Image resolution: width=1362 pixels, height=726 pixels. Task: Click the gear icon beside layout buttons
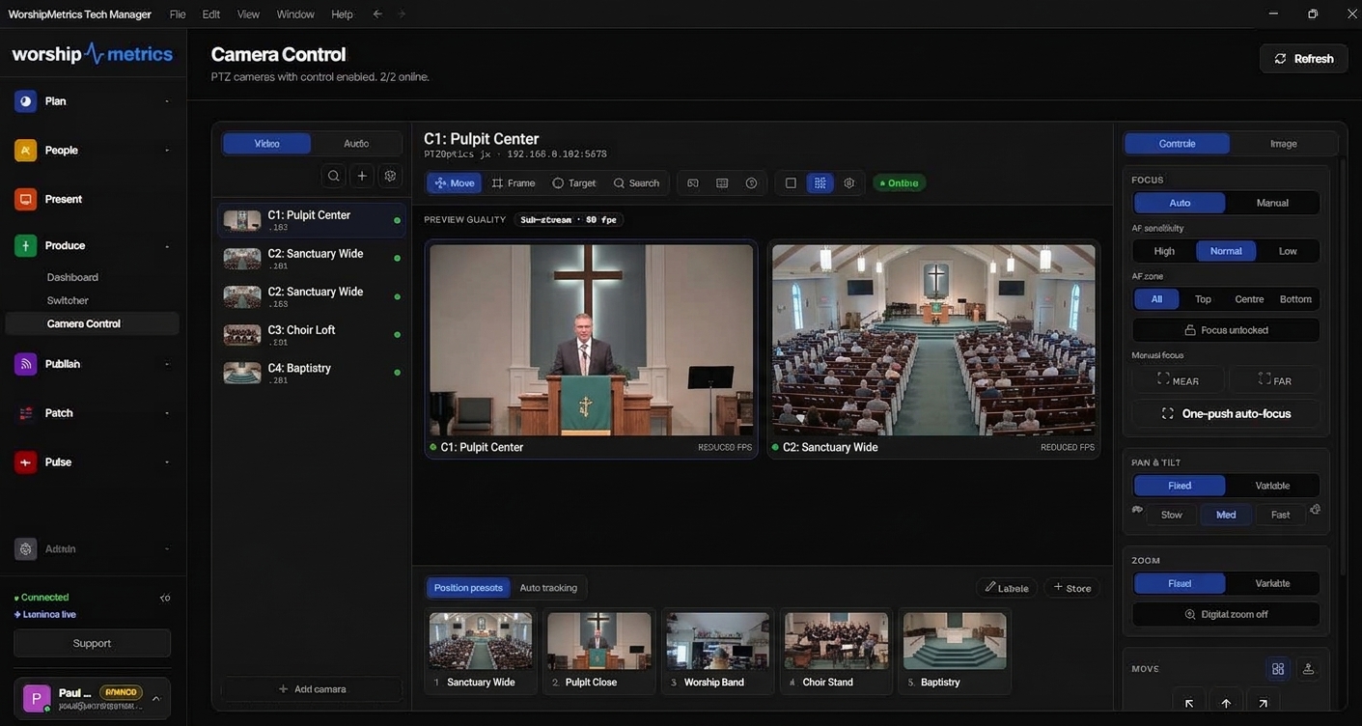point(849,183)
